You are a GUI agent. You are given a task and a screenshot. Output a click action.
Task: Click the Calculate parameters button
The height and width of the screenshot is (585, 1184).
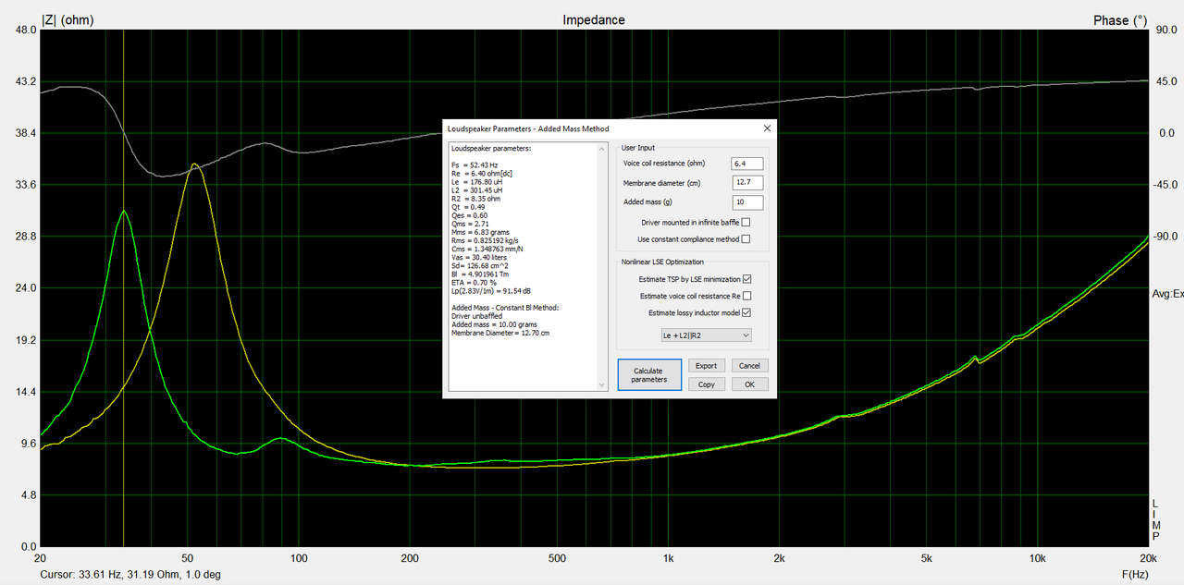tap(649, 375)
